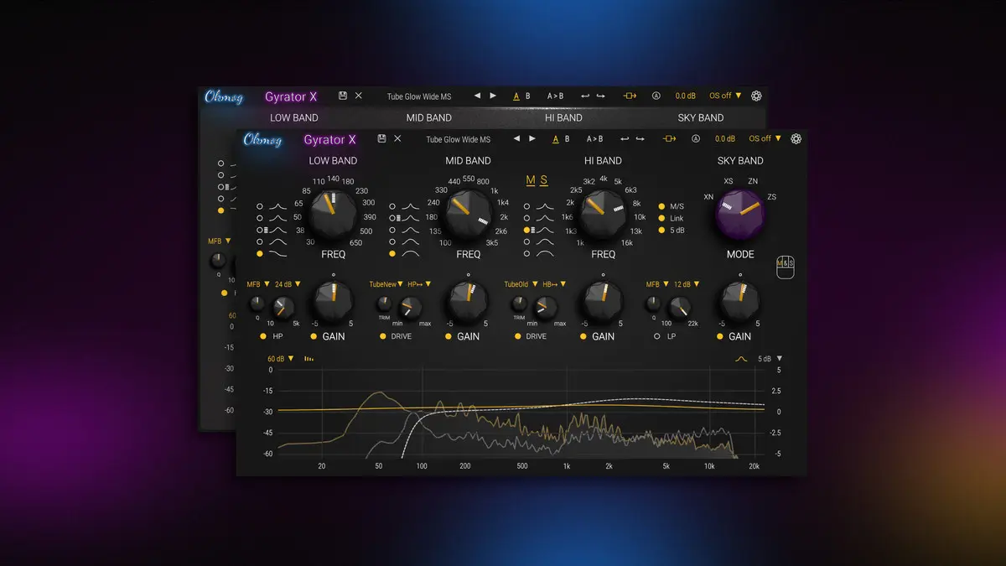Open the 60 dB analyzer range dropdown
The image size is (1006, 566).
click(281, 358)
